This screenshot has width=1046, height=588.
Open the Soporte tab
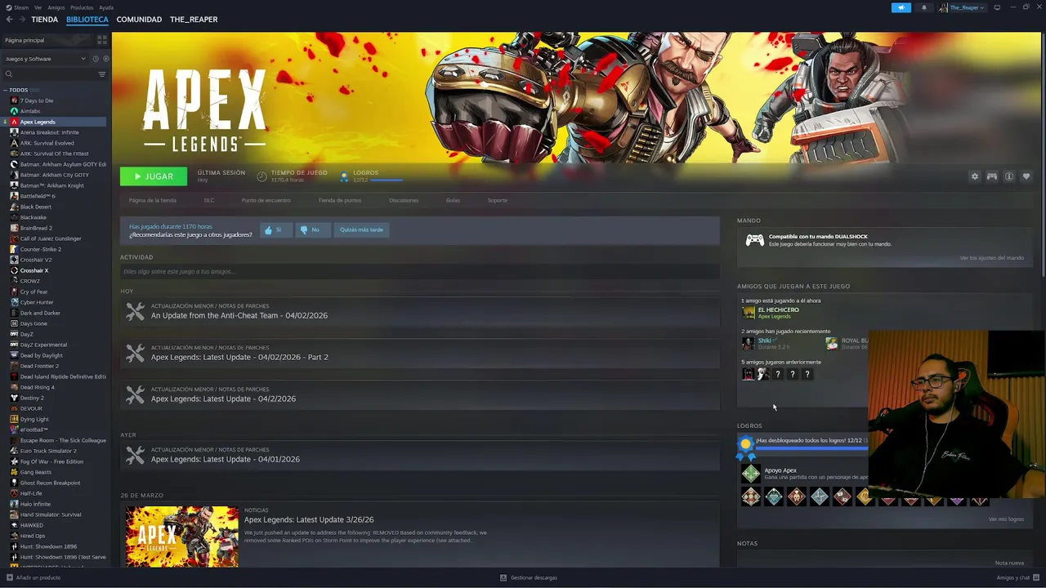(x=498, y=200)
